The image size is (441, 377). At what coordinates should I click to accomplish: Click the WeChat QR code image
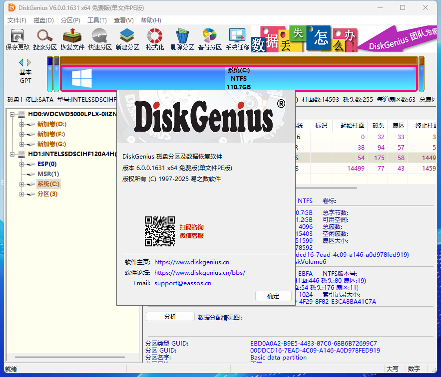(x=160, y=231)
